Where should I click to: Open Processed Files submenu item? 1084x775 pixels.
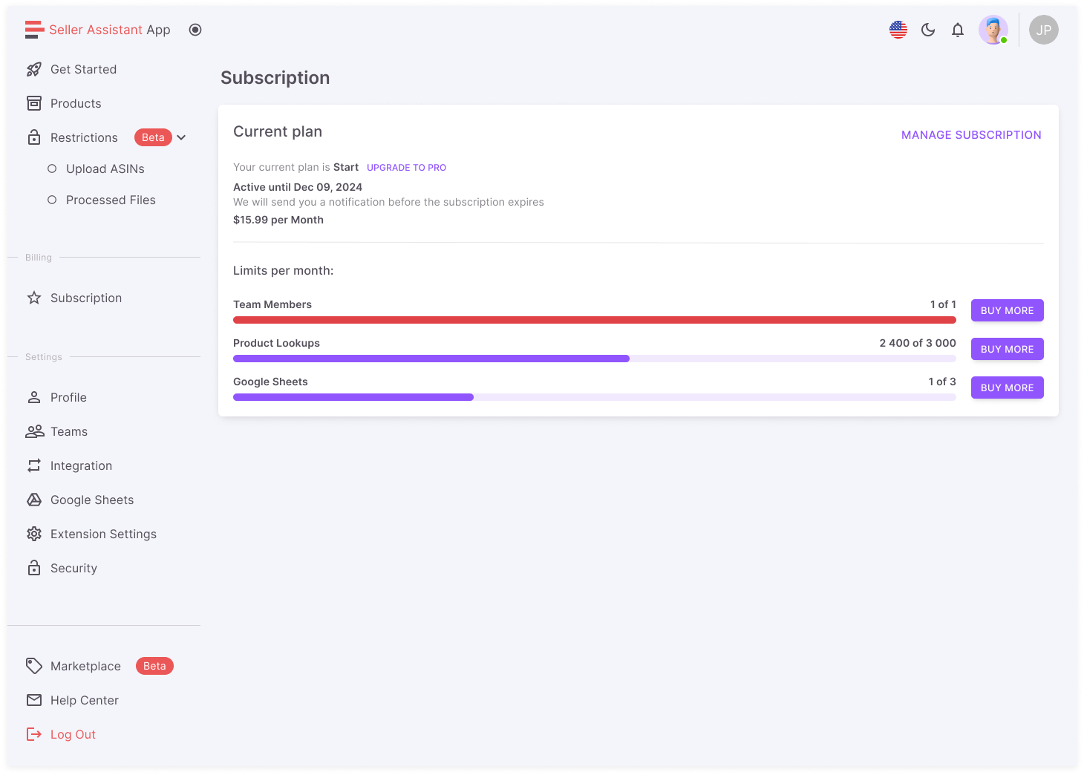(x=111, y=200)
